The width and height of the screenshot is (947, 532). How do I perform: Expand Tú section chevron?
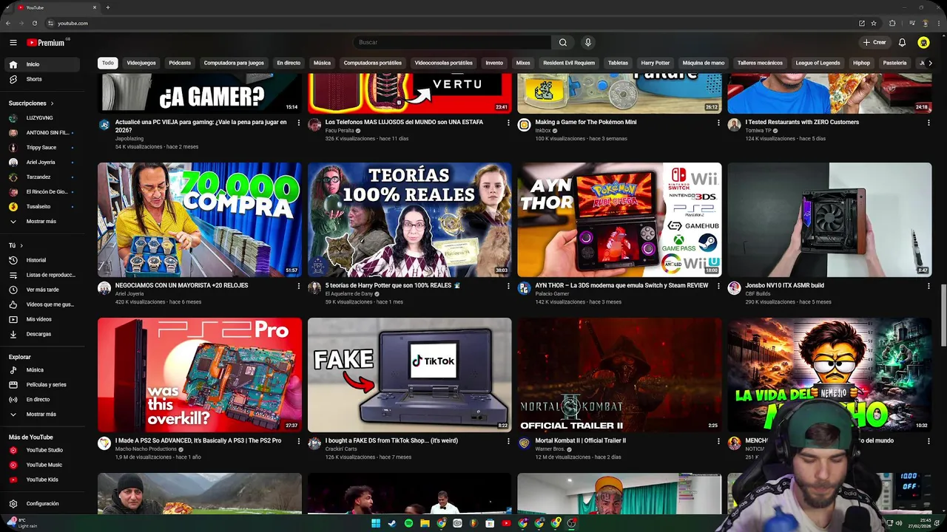(21, 245)
